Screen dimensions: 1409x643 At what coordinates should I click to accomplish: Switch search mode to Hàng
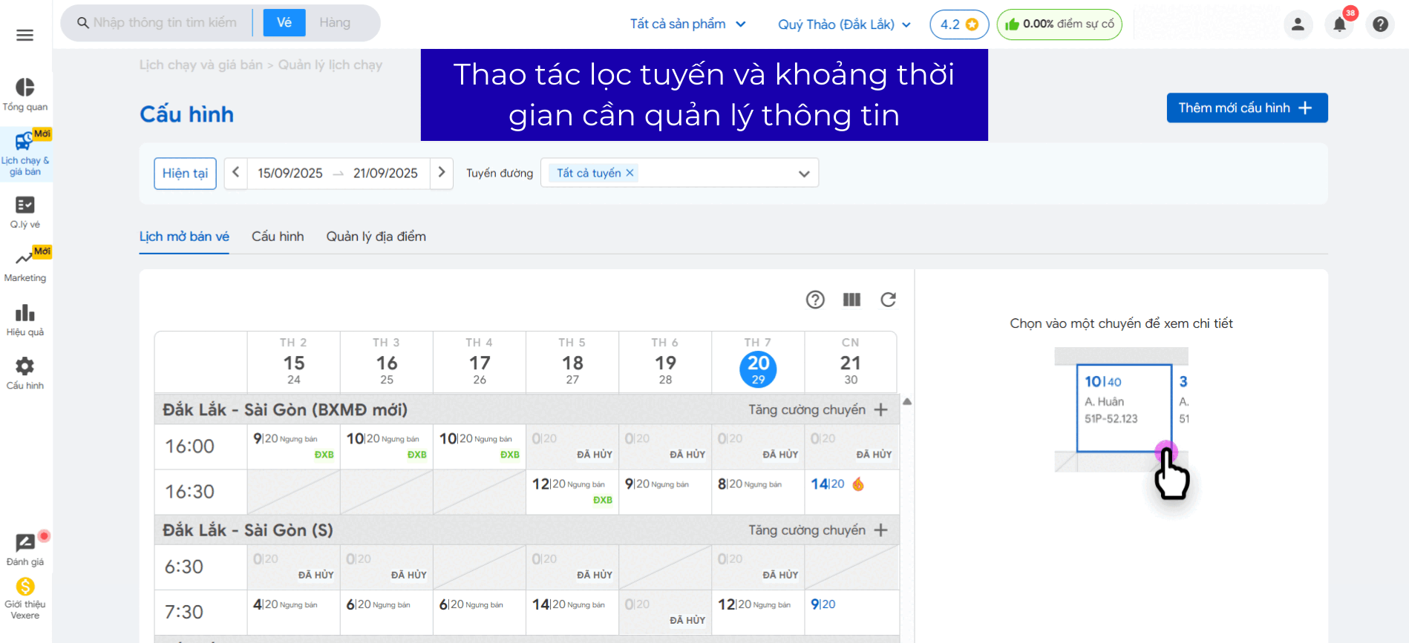pyautogui.click(x=335, y=23)
